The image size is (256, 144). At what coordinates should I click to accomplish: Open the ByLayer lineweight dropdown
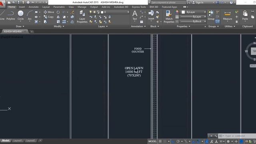point(193,17)
